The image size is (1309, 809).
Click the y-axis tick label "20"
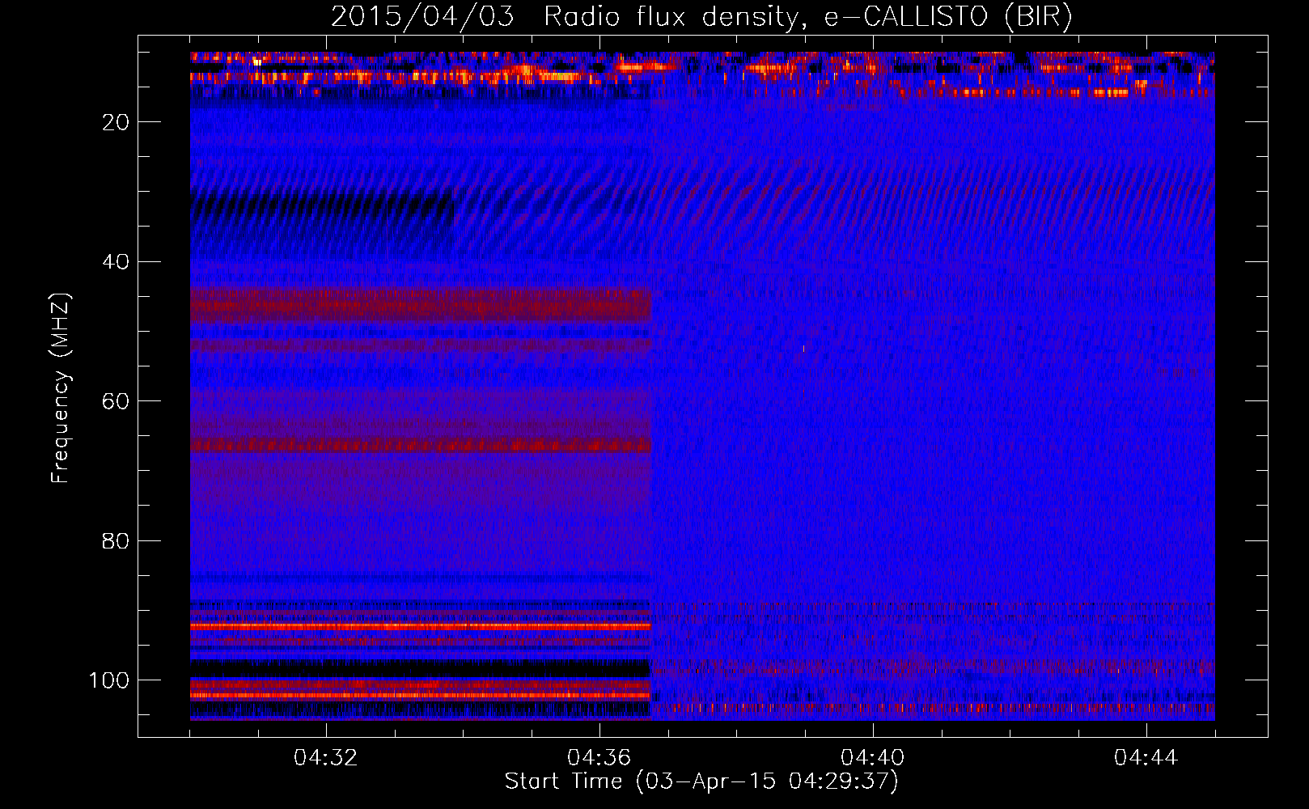pos(116,122)
